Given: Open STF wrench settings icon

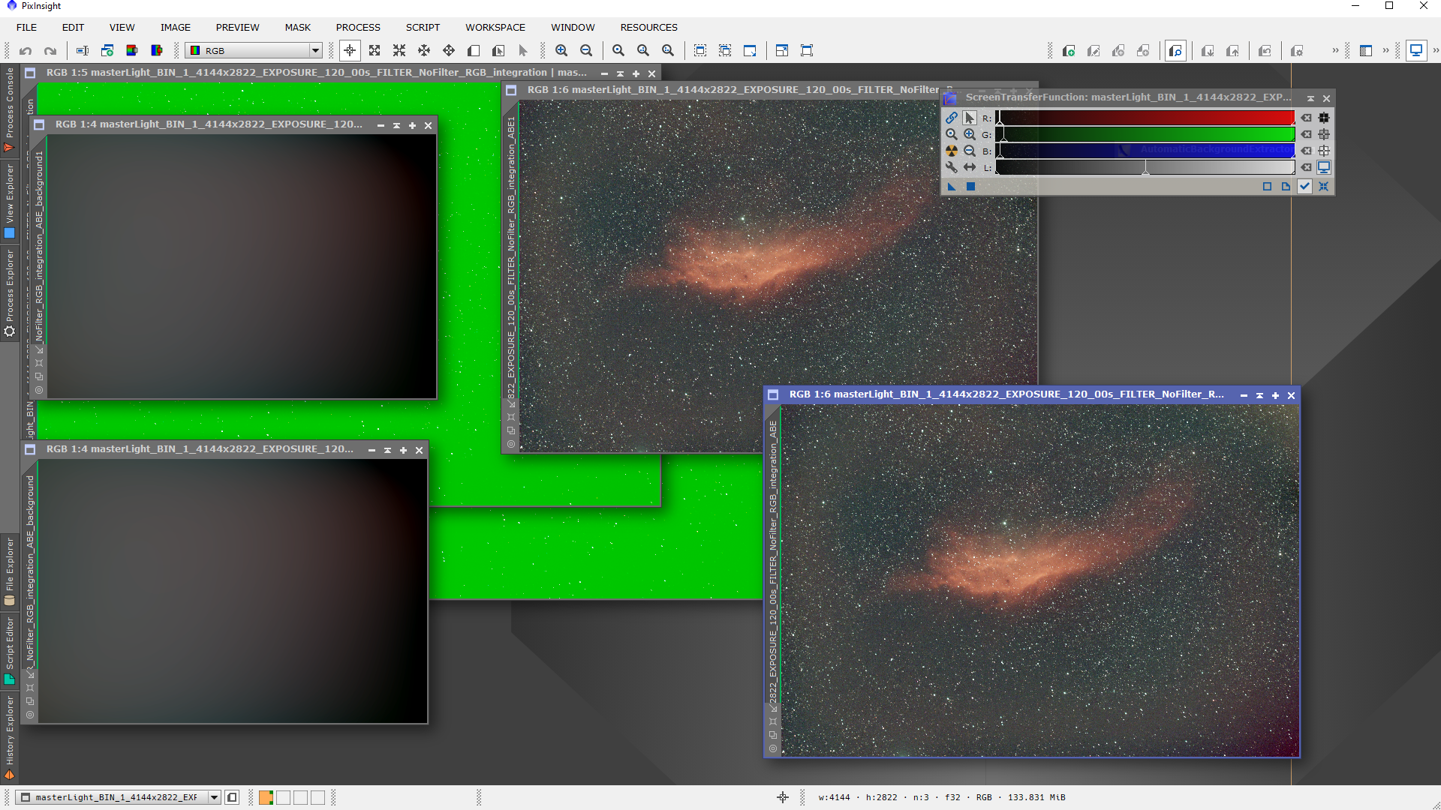Looking at the screenshot, I should pyautogui.click(x=952, y=167).
